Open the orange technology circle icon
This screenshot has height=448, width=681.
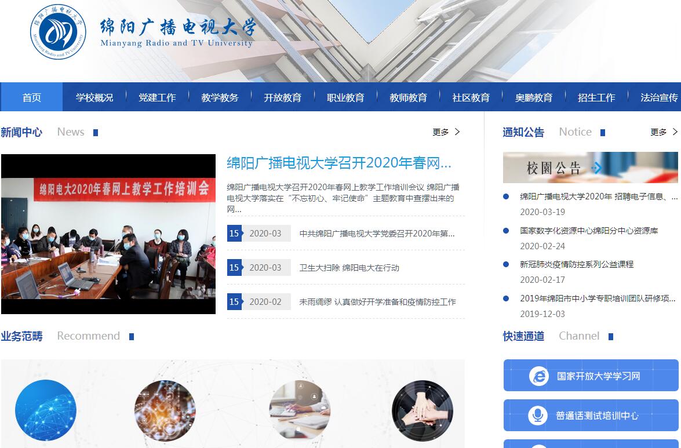click(x=165, y=410)
